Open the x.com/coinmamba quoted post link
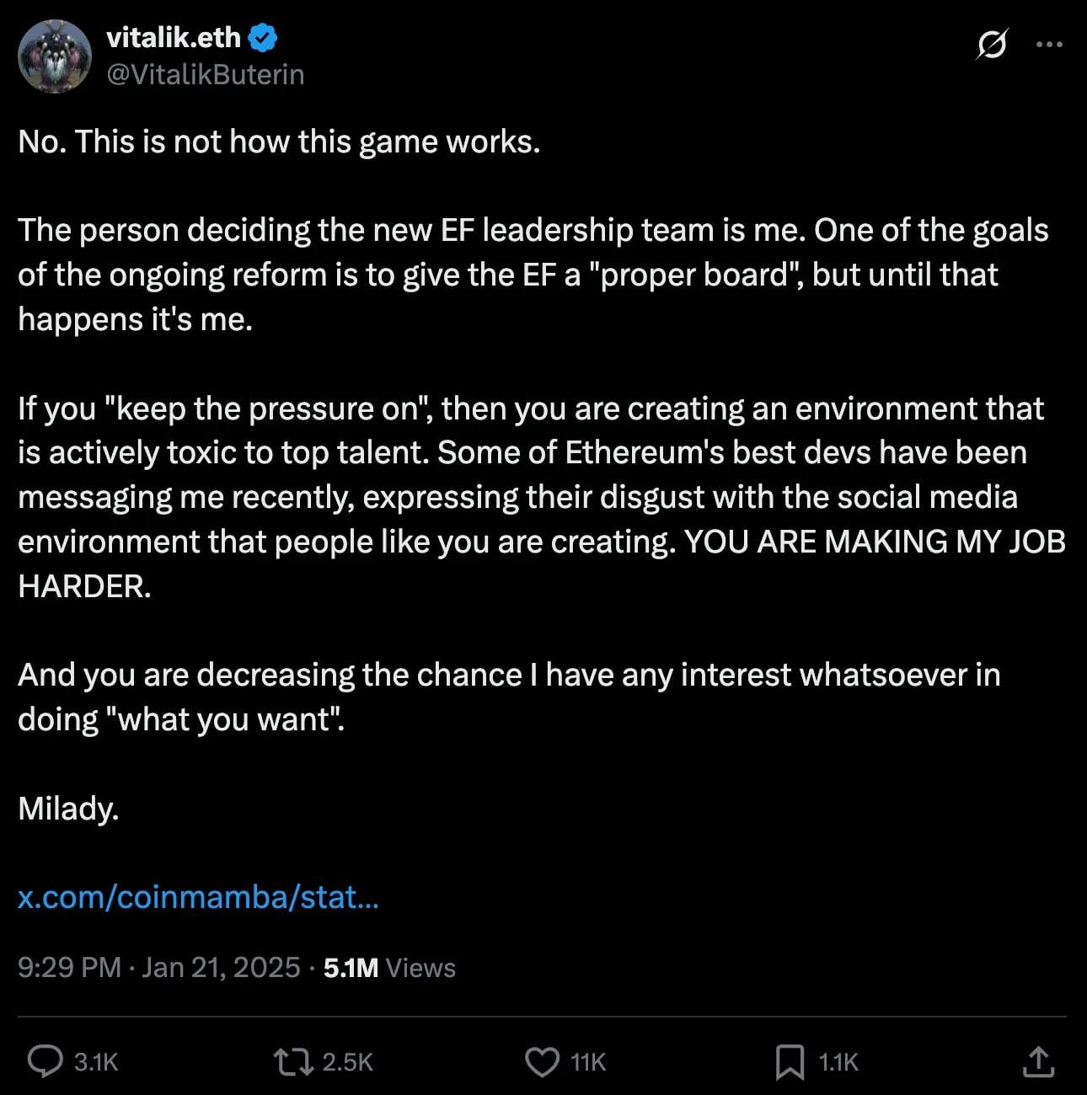This screenshot has width=1087, height=1095. click(x=198, y=897)
